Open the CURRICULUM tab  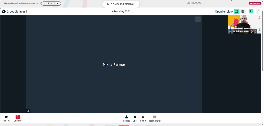[x=194, y=3]
